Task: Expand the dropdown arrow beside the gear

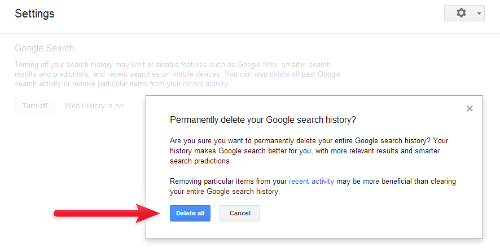Action: pos(479,14)
